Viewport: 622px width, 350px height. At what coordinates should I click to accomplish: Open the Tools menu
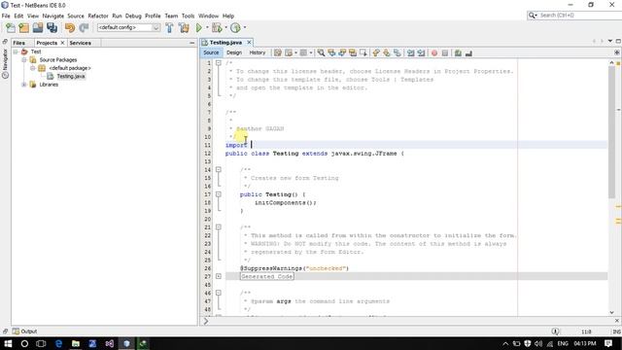click(188, 16)
